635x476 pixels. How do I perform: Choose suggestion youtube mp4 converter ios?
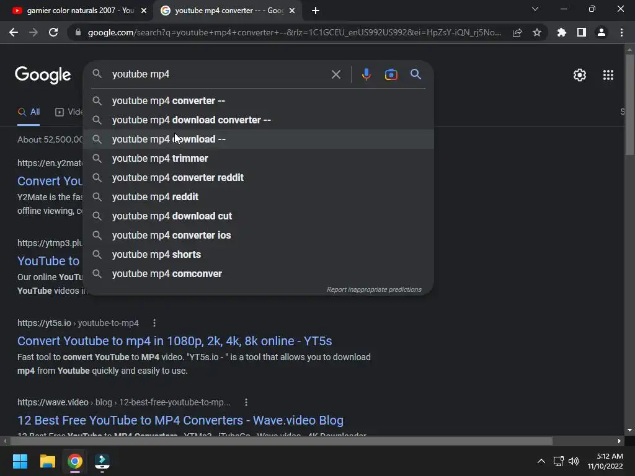(259, 235)
